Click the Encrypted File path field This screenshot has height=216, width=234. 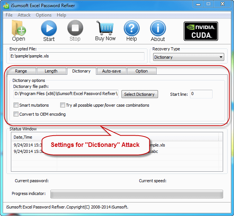click(x=77, y=56)
